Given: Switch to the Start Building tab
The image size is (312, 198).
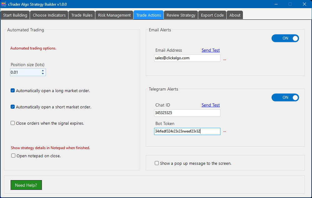Looking at the screenshot, I should pyautogui.click(x=15, y=15).
